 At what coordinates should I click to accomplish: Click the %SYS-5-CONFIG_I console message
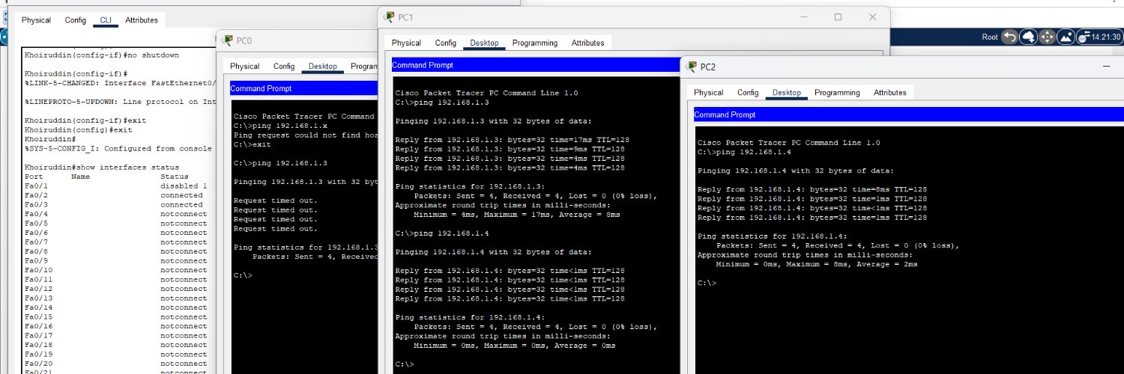click(x=118, y=149)
